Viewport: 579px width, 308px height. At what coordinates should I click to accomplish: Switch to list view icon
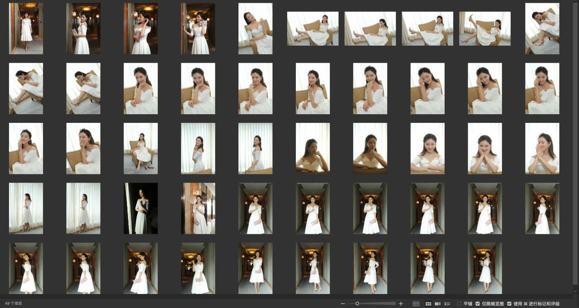coord(447,303)
